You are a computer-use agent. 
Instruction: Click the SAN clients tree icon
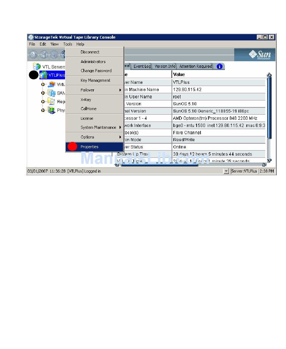click(51, 93)
